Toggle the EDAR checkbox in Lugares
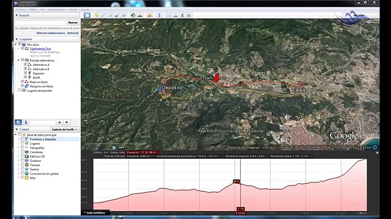This screenshot has width=391, height=219. (x=26, y=77)
